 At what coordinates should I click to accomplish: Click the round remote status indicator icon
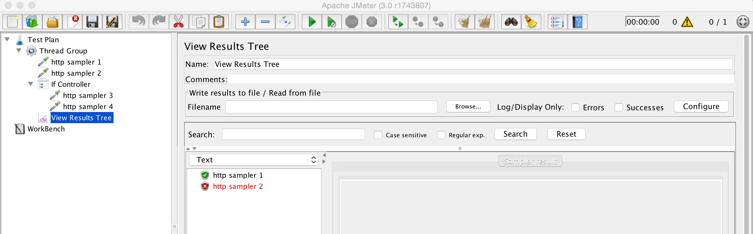pos(743,22)
